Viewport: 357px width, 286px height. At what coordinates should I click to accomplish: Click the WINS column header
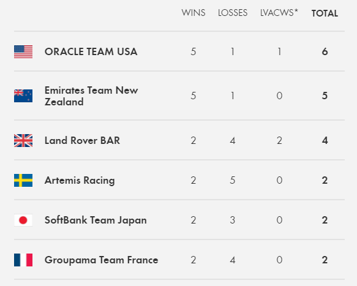click(x=194, y=13)
